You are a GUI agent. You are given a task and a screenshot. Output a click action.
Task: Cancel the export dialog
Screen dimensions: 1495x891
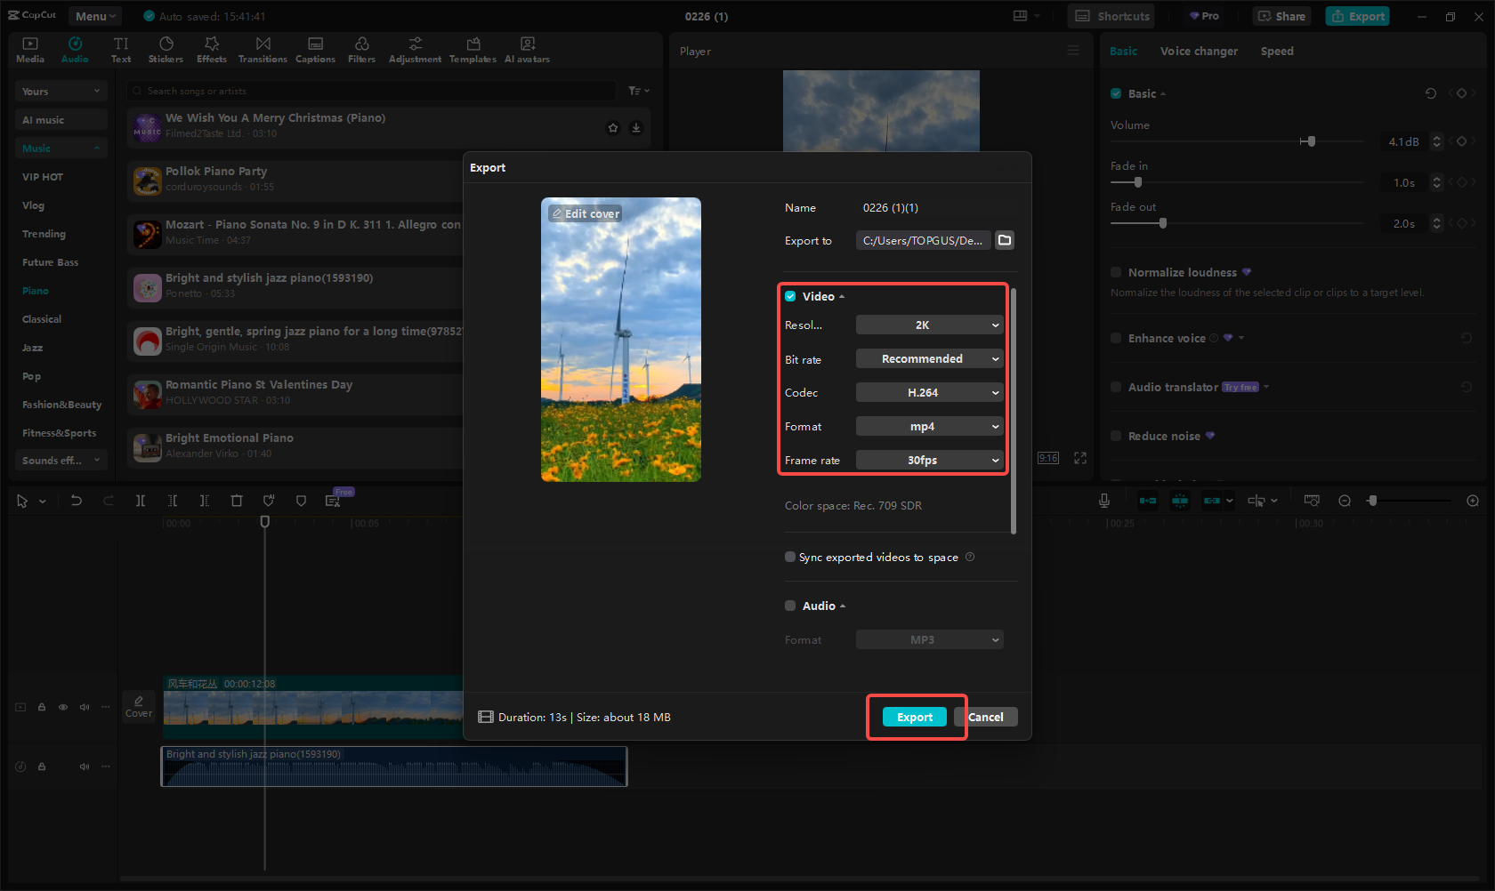point(986,716)
